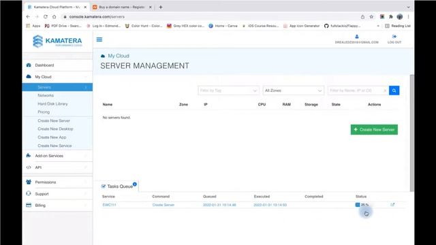Open Apps bookmark shortcut
This screenshot has height=245, width=436.
(33, 26)
